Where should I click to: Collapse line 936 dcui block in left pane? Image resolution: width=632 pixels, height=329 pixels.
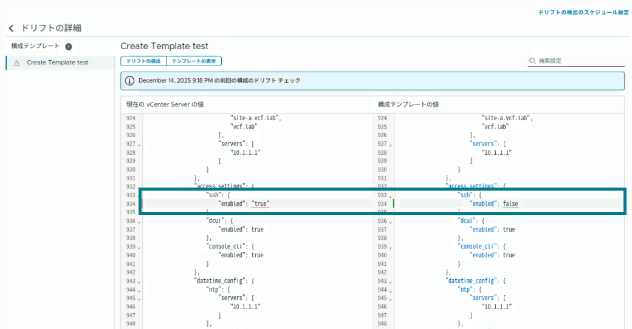pyautogui.click(x=139, y=222)
